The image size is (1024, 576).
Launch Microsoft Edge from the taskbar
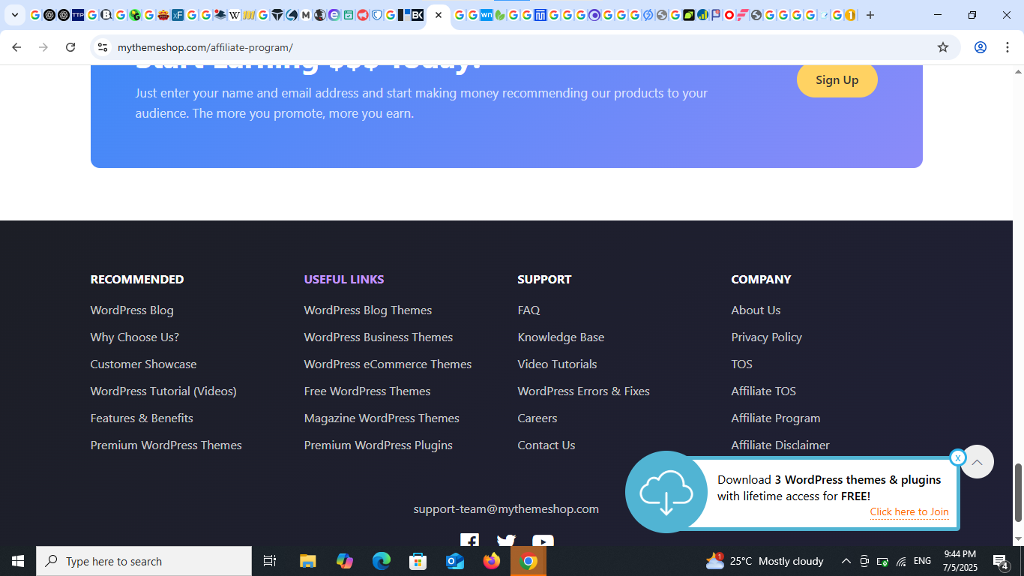(x=382, y=561)
